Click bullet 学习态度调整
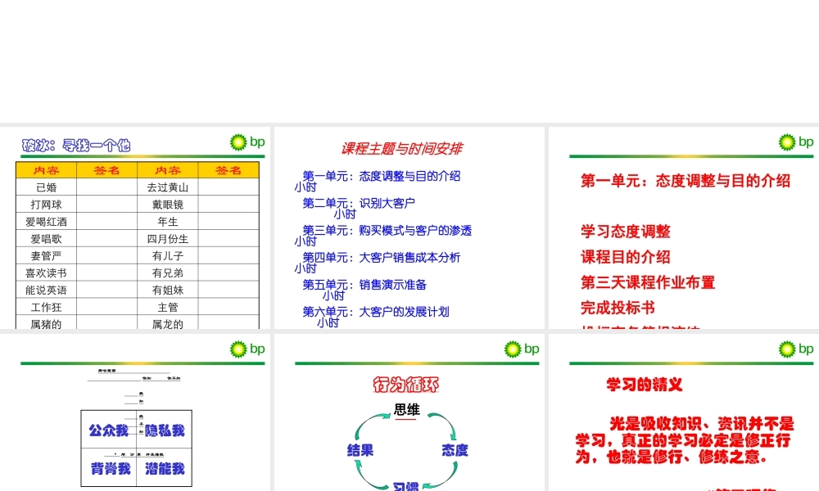 (625, 231)
